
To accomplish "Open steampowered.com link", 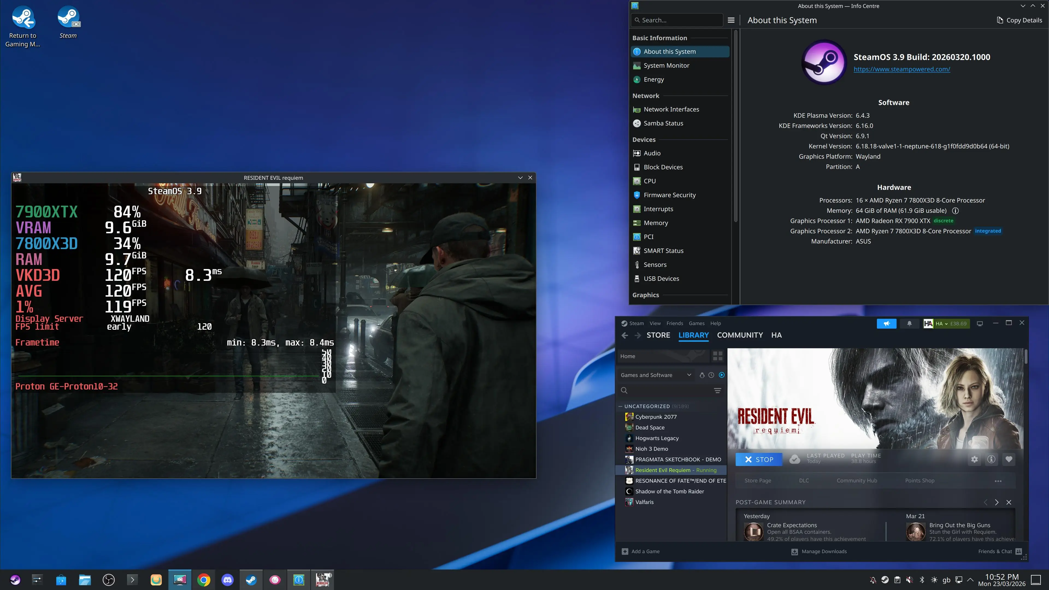I will coord(901,69).
